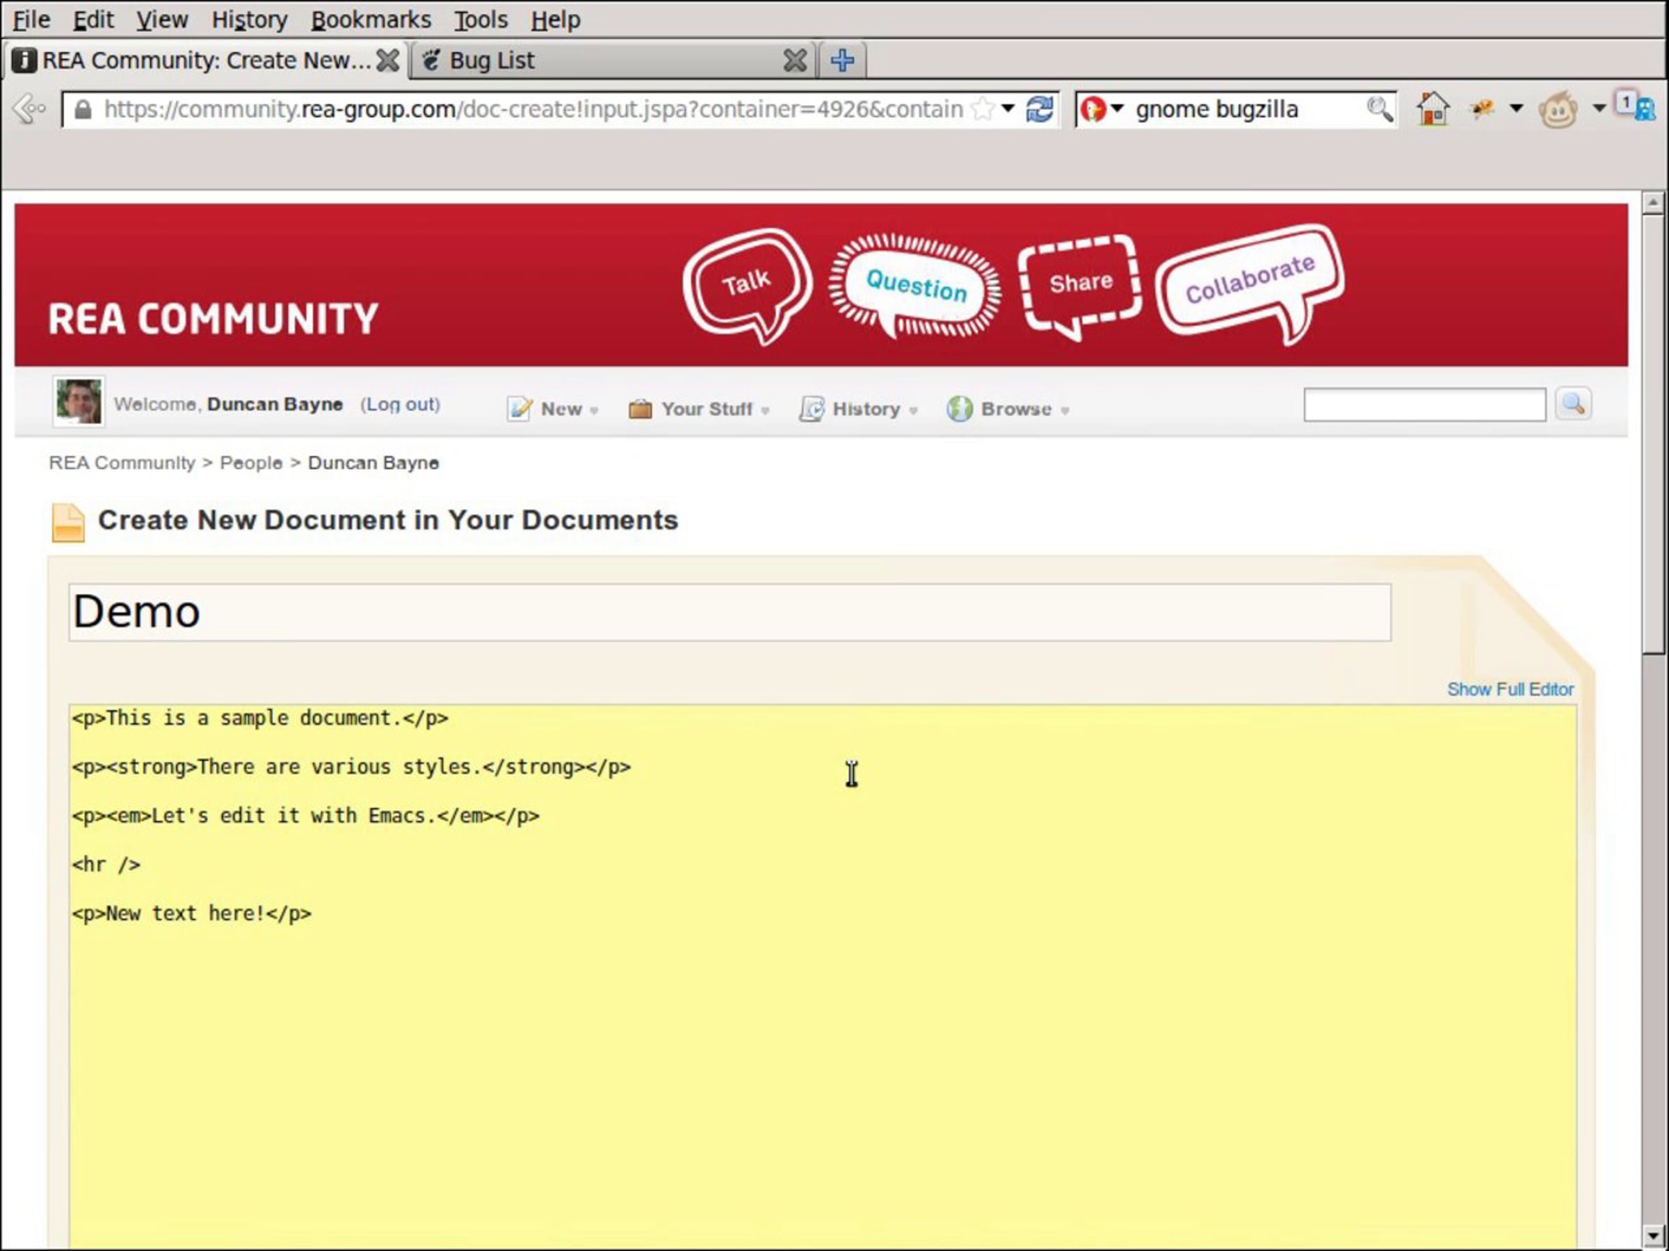Expand the Your Stuff dropdown
Viewport: 1669px width, 1251px height.
(699, 409)
